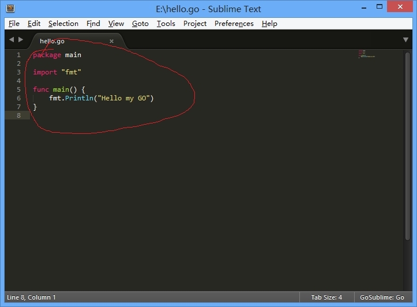The height and width of the screenshot is (307, 417).
Task: Open the Goto menu
Action: coord(140,24)
